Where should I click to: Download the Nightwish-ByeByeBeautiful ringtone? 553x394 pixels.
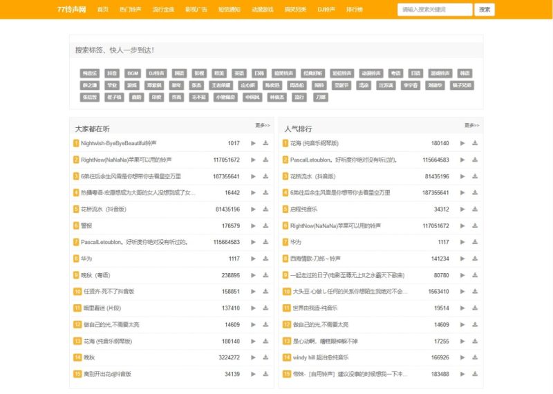pos(265,143)
